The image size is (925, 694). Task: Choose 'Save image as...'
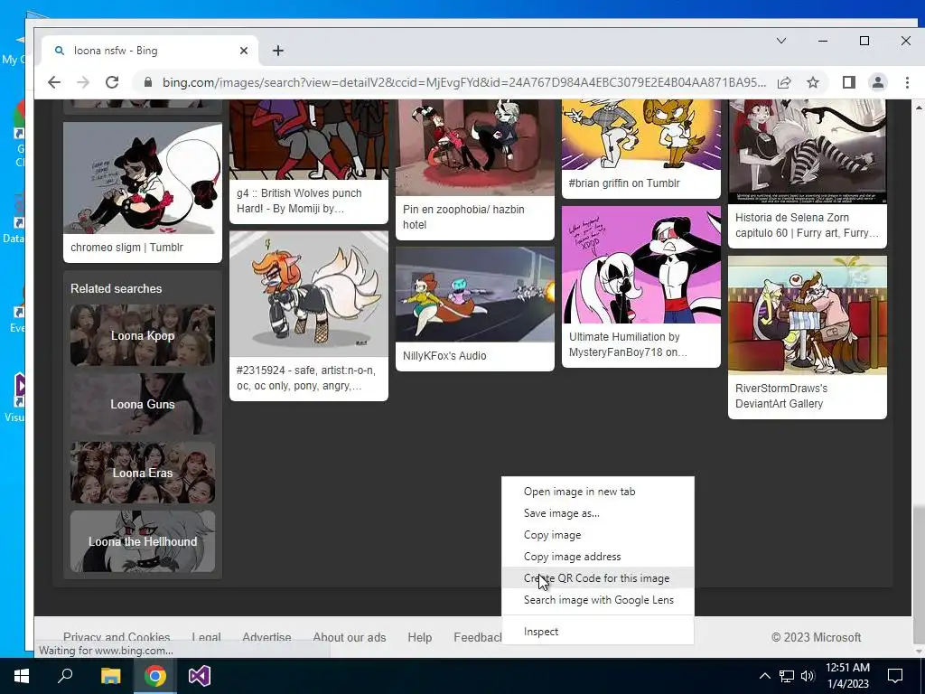click(x=598, y=513)
